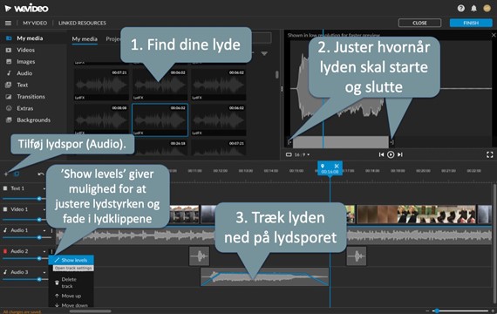Open the Videos library section
497x314 pixels.
25,50
